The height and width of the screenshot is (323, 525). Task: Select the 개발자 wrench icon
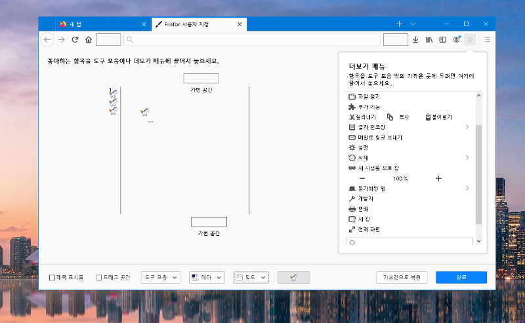point(352,199)
